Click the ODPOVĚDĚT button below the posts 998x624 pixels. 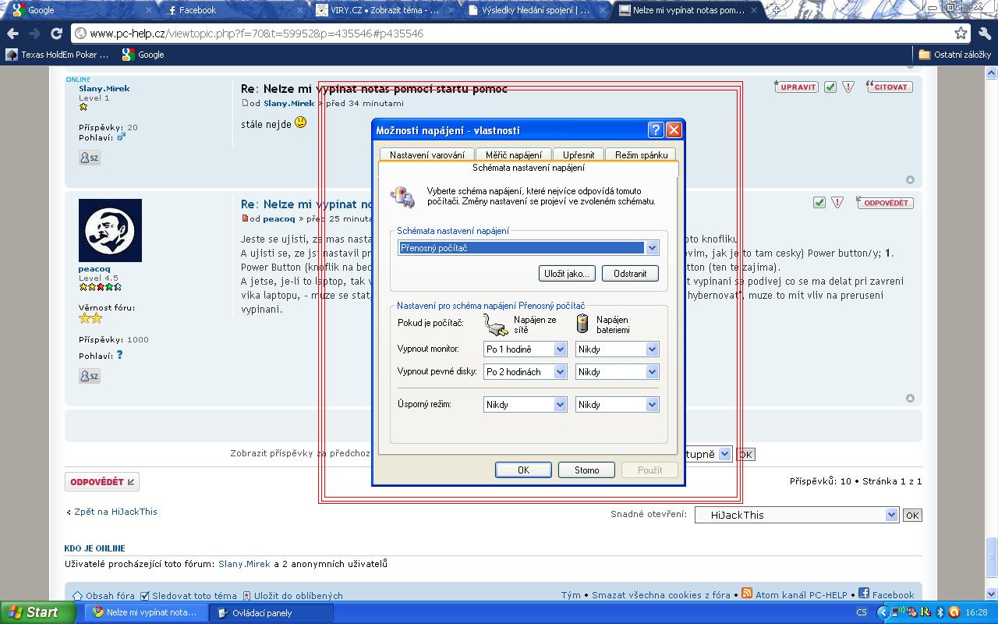(x=102, y=482)
